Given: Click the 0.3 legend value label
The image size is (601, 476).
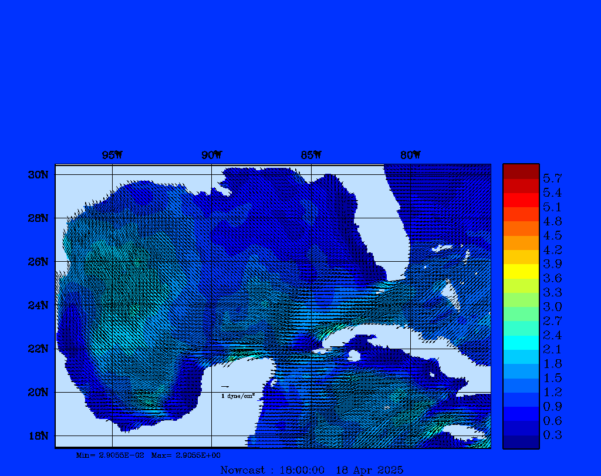Looking at the screenshot, I should [x=552, y=435].
